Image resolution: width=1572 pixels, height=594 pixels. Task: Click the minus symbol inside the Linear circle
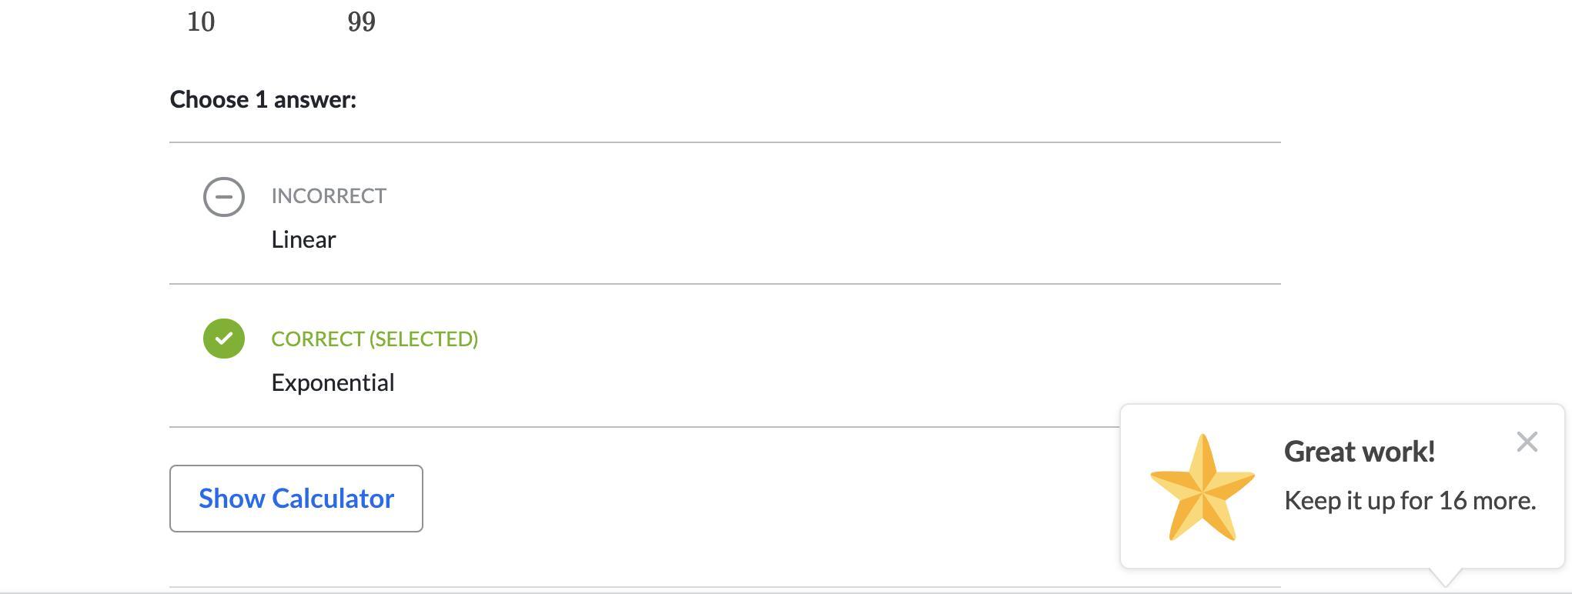224,196
